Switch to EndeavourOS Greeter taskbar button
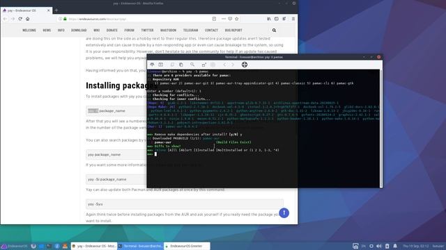This screenshot has height=250, width=446. point(187,246)
